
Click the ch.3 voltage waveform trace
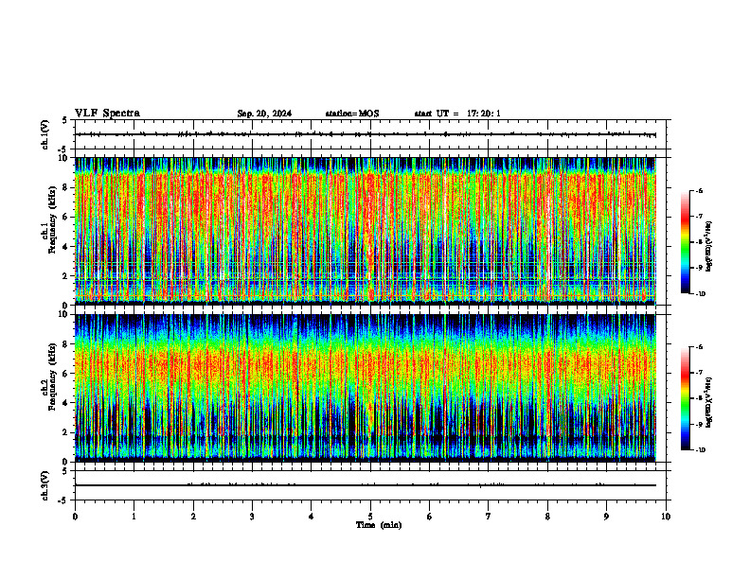[366, 485]
